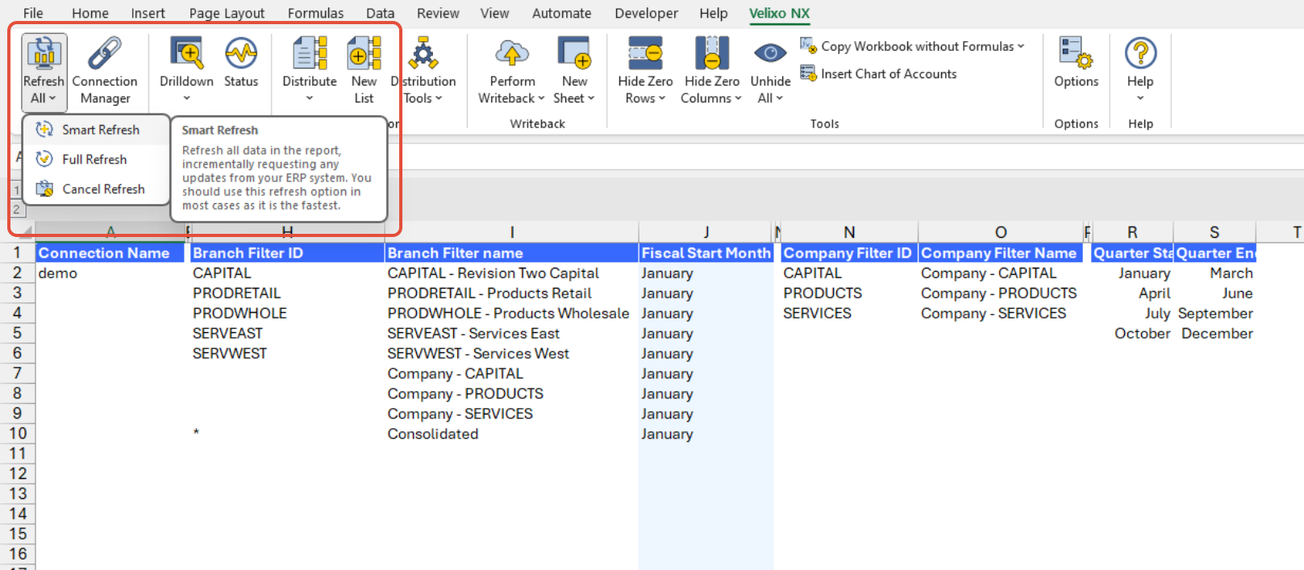Image resolution: width=1304 pixels, height=570 pixels.
Task: Click the Distribute icon
Action: click(310, 53)
